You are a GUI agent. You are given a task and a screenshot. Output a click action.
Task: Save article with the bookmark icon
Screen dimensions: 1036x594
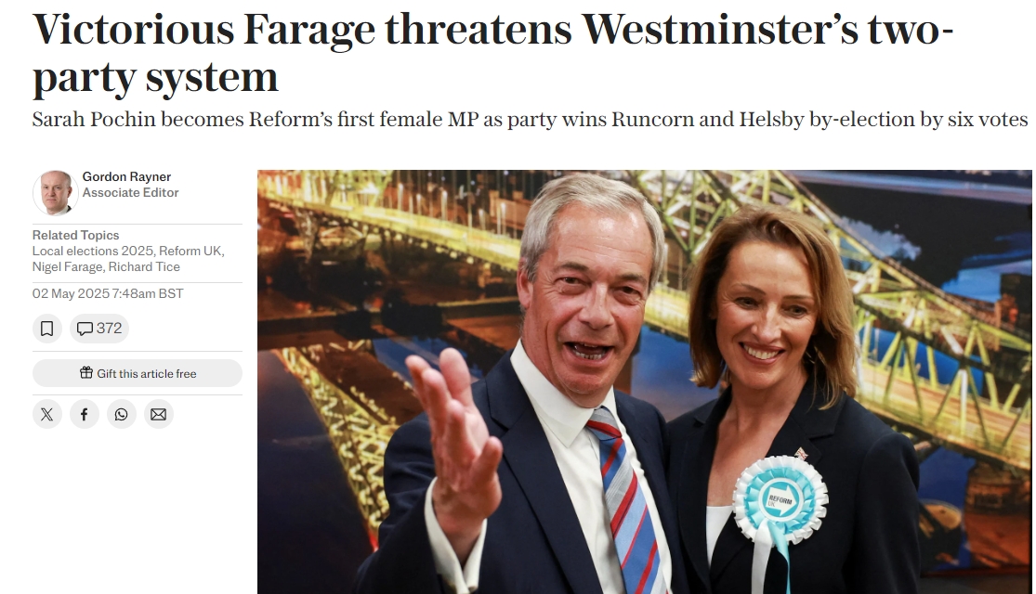[46, 329]
